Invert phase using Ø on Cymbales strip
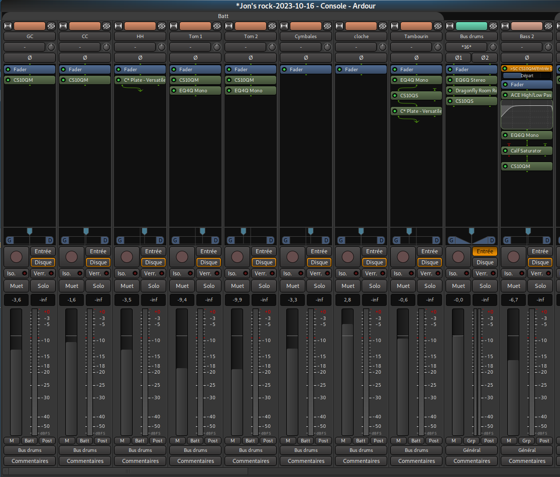 tap(306, 58)
